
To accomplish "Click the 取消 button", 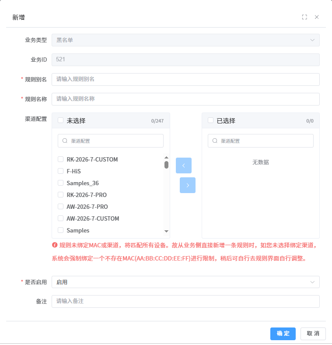I will point(313,334).
